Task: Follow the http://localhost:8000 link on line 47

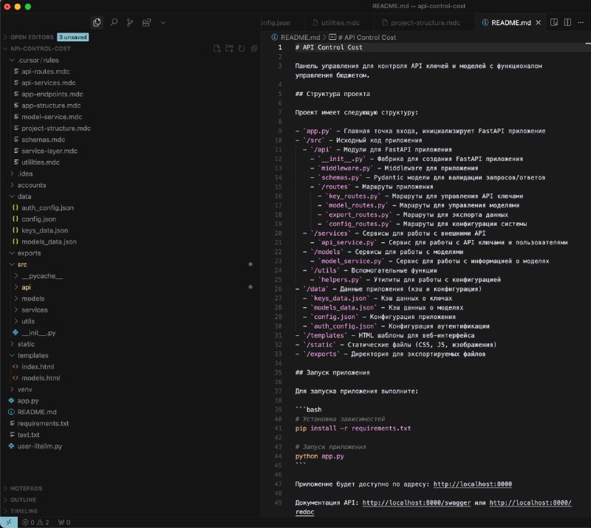Action: click(473, 484)
